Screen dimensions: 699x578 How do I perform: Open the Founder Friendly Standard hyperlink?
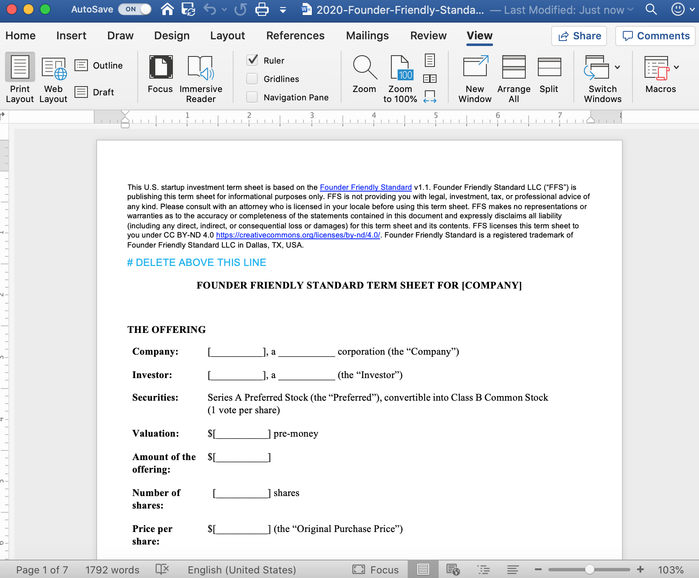365,187
